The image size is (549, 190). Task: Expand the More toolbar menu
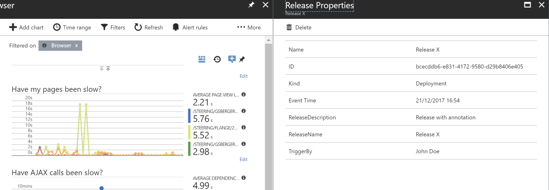point(249,27)
